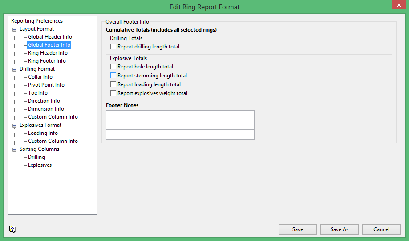
Task: Collapse the Drilling Format tree node
Action: tap(15, 69)
